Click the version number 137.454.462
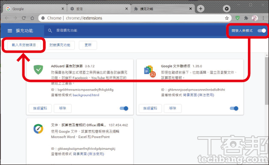 click(x=118, y=125)
